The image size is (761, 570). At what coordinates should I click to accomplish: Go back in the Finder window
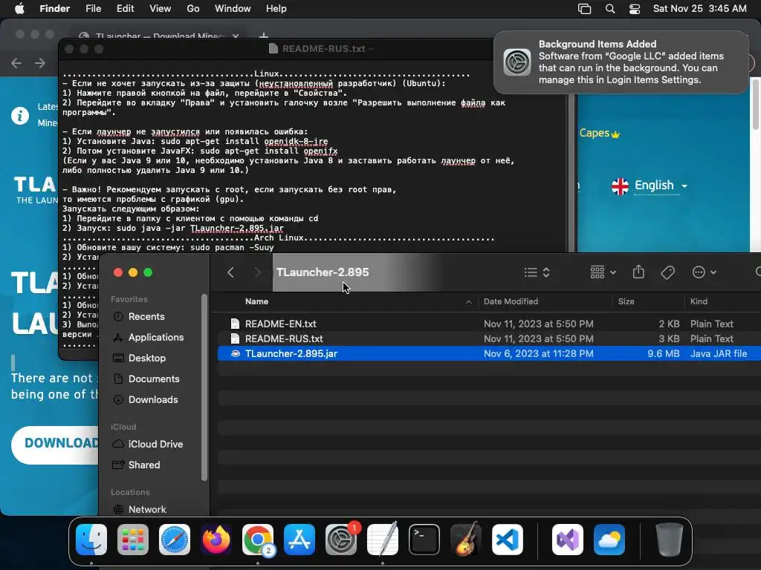click(231, 272)
